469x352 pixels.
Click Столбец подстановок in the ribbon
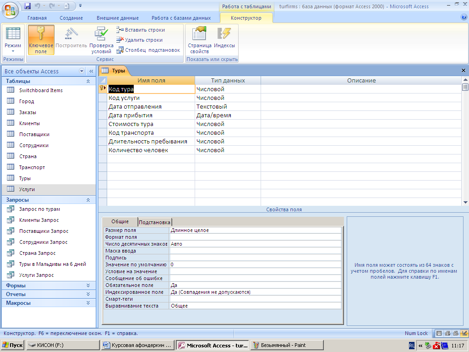tap(148, 50)
